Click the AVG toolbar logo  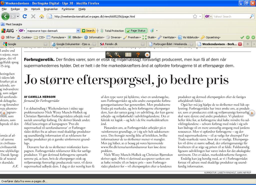7,31
